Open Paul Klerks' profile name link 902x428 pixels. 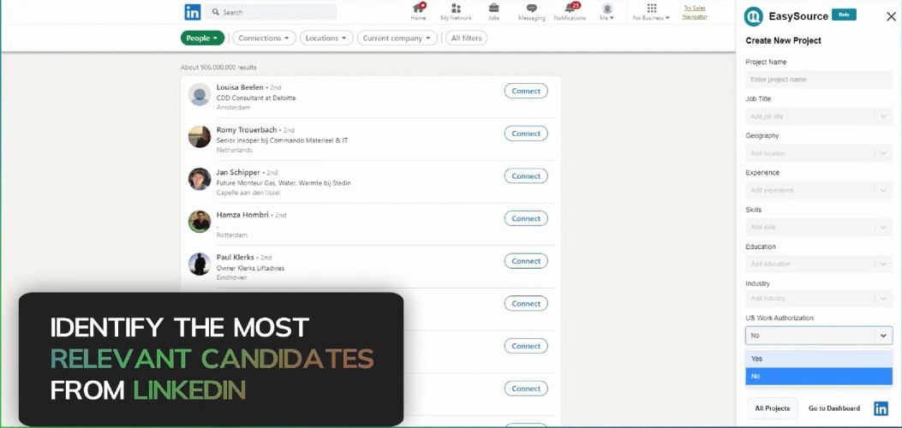coord(236,258)
